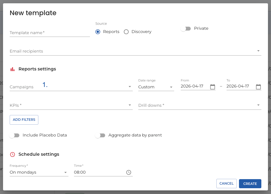Toggle Aggregate data by parent switch
The height and width of the screenshot is (194, 271).
point(100,135)
